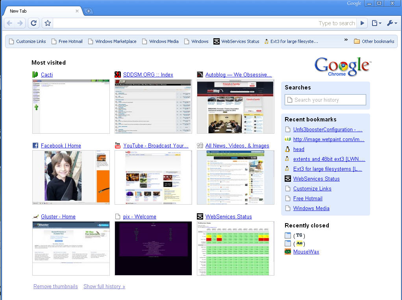Select the New Tab tab

pyautogui.click(x=39, y=11)
